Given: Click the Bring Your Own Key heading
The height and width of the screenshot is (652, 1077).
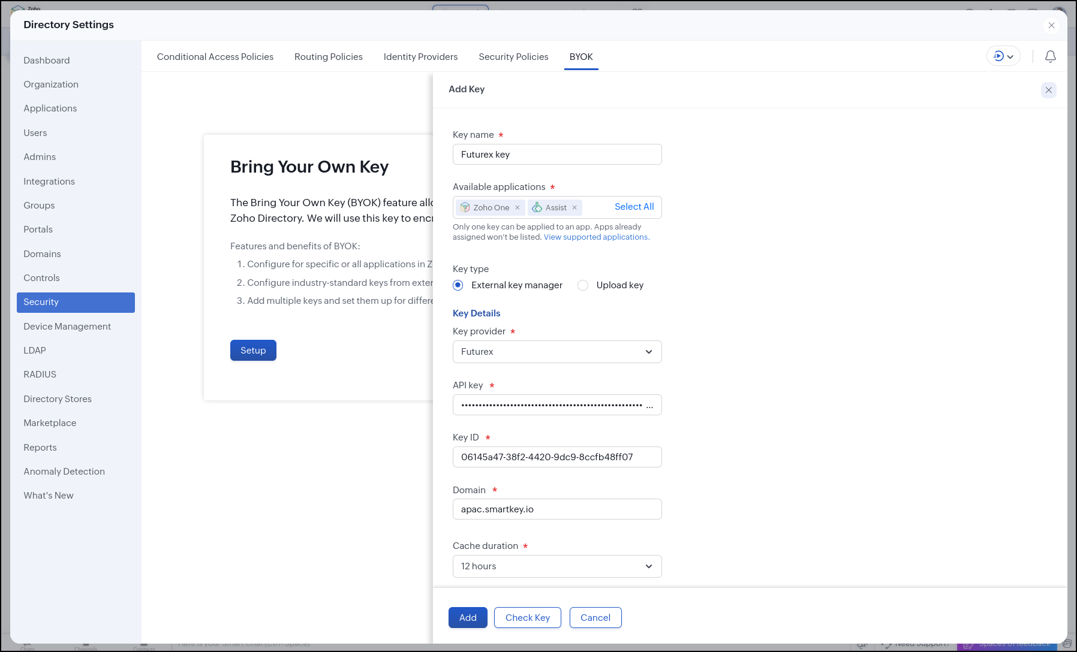Looking at the screenshot, I should 309,167.
